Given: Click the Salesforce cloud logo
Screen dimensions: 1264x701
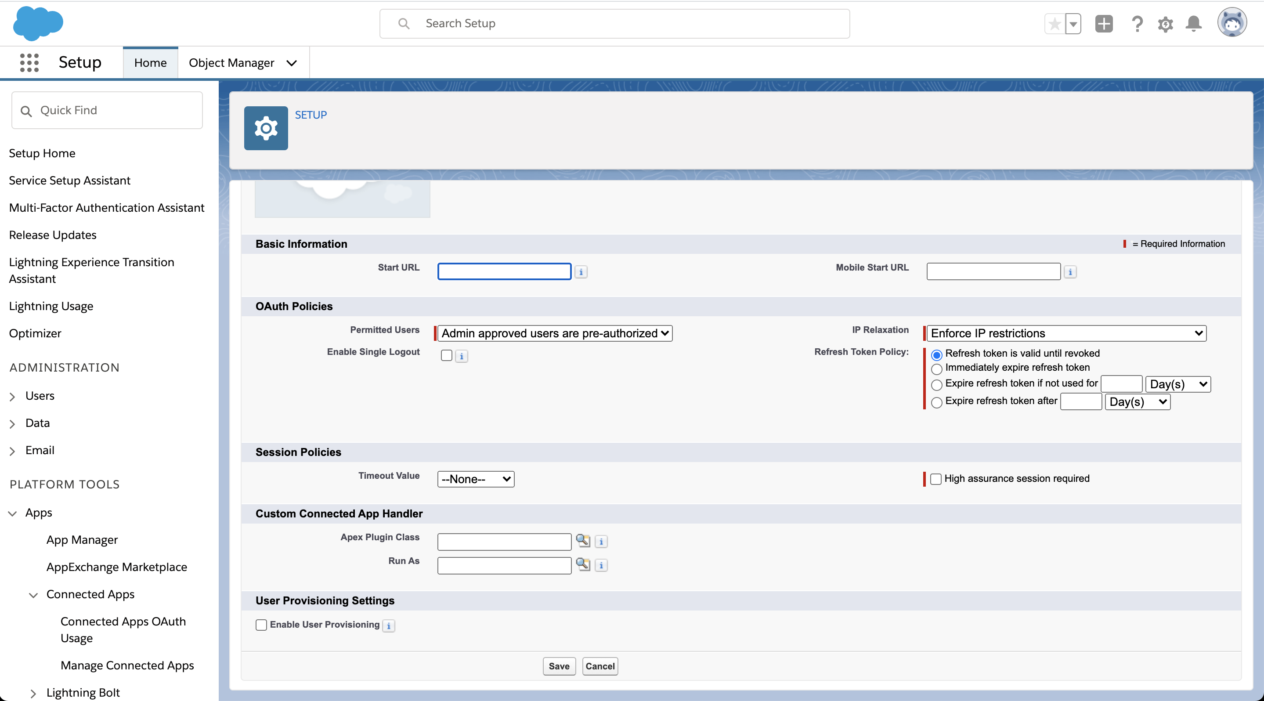Looking at the screenshot, I should click(38, 23).
